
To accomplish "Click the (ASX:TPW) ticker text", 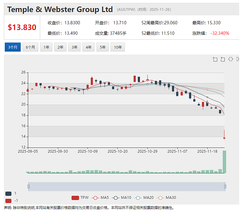I will click(126, 10).
